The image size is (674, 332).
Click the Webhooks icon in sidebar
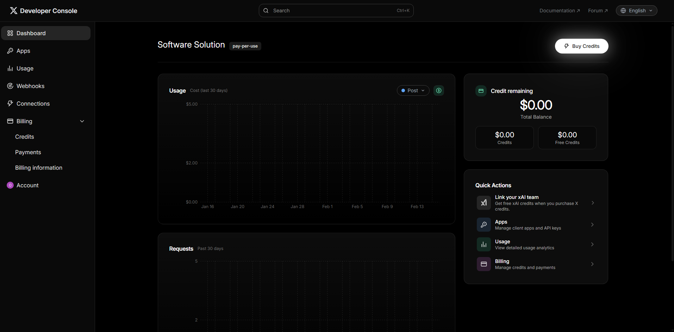[x=10, y=86]
